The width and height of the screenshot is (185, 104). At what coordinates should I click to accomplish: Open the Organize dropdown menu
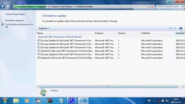tap(44, 28)
